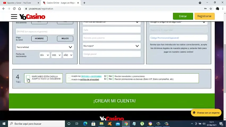Viewport: 226px width, 127px height.
Task: Open the YoCasino hamburger menu
Action: [14, 17]
